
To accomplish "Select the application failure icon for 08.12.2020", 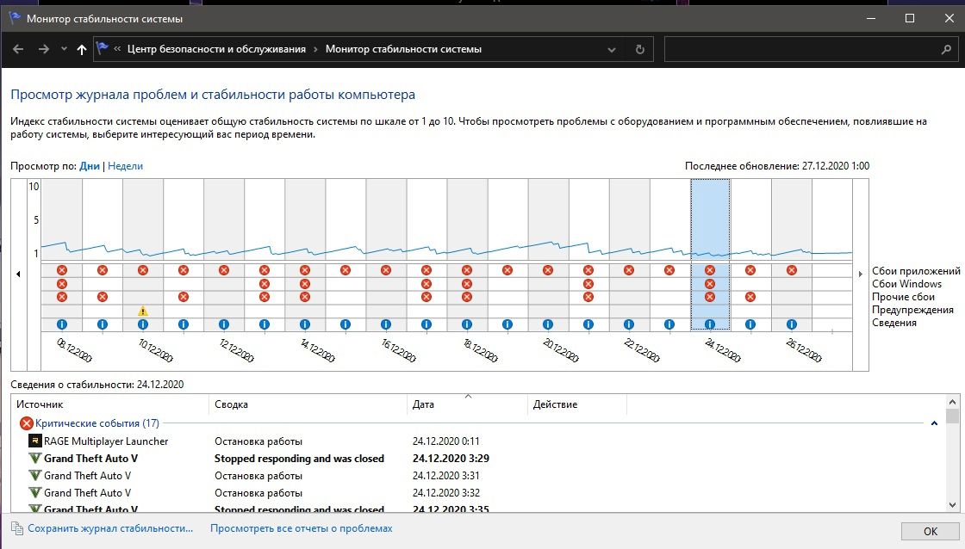I will pyautogui.click(x=61, y=270).
